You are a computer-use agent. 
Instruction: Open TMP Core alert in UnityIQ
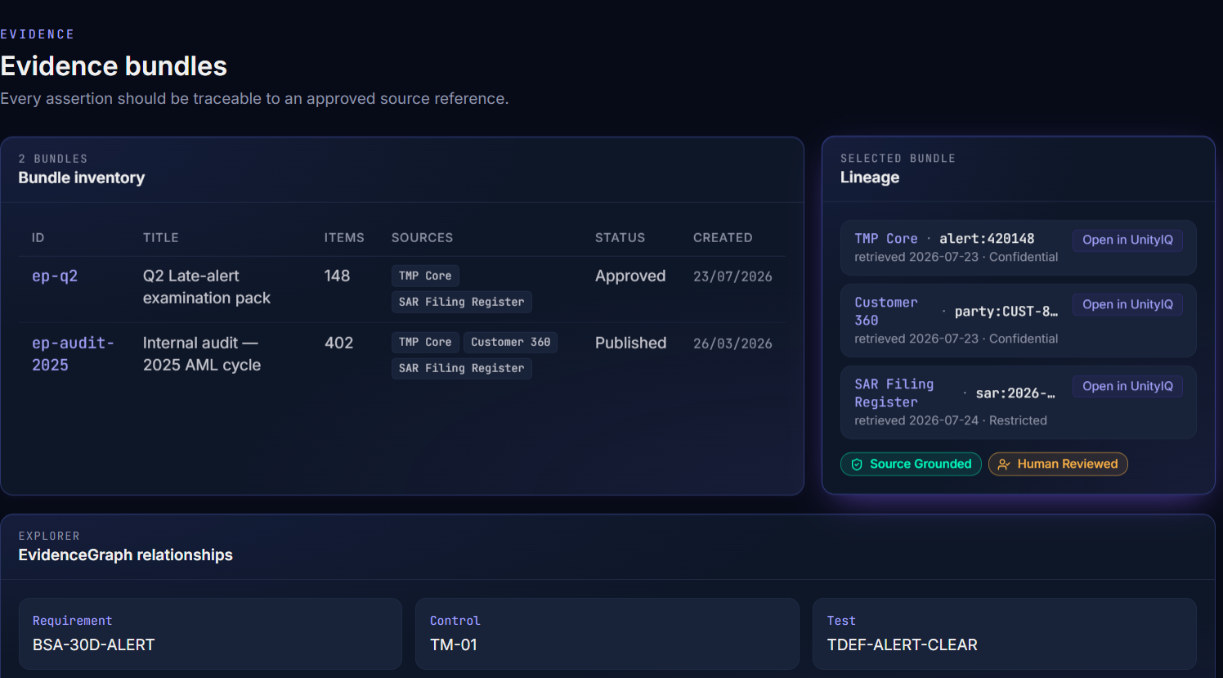click(1127, 240)
